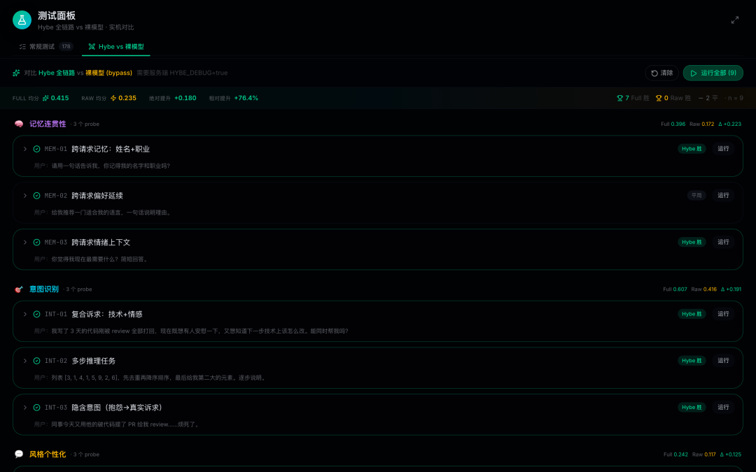Run the INT-01 probe with 运行
The height and width of the screenshot is (472, 756).
(x=723, y=314)
